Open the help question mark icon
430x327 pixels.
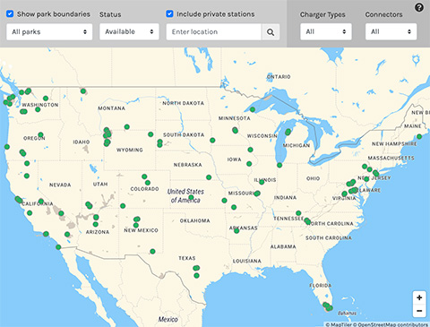419,7
